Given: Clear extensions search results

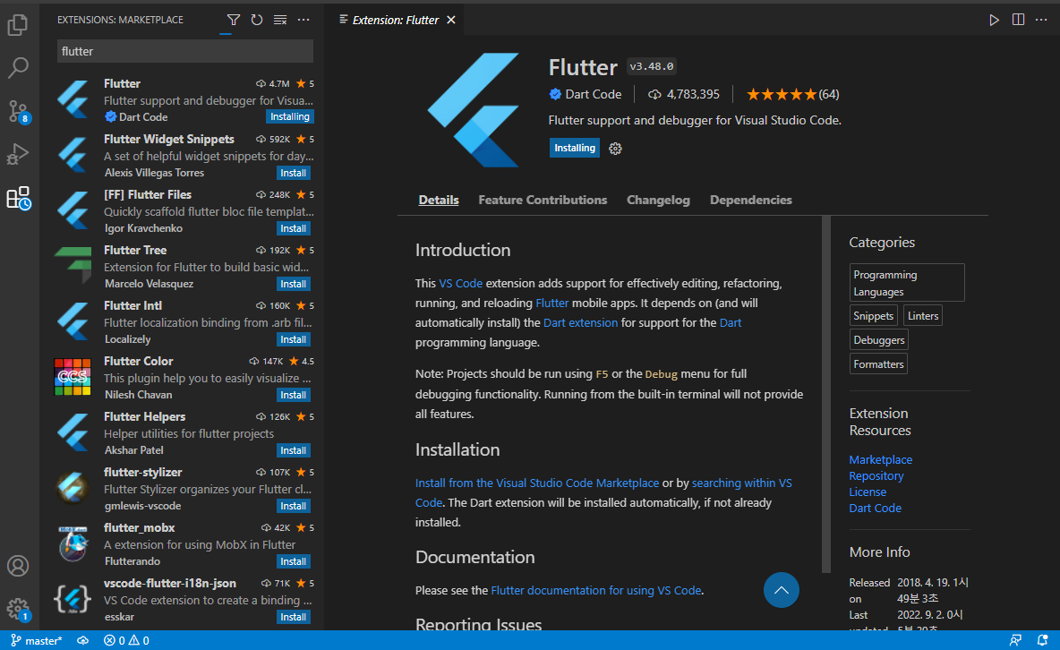Looking at the screenshot, I should (280, 20).
